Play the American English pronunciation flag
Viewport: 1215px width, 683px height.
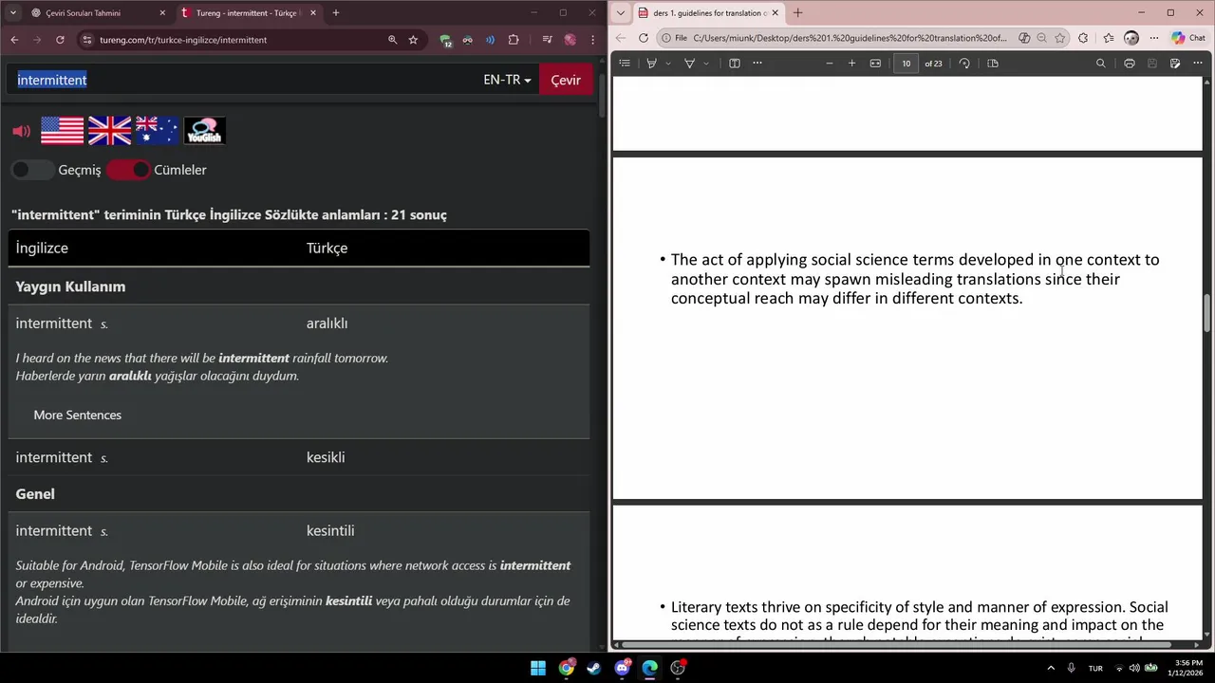(63, 131)
